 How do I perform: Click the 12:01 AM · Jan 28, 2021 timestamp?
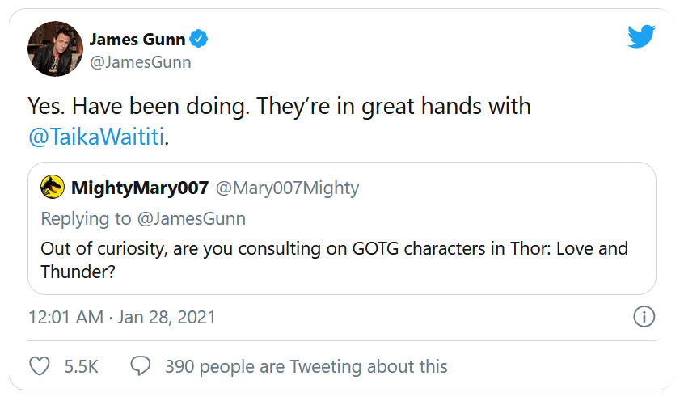pyautogui.click(x=122, y=317)
